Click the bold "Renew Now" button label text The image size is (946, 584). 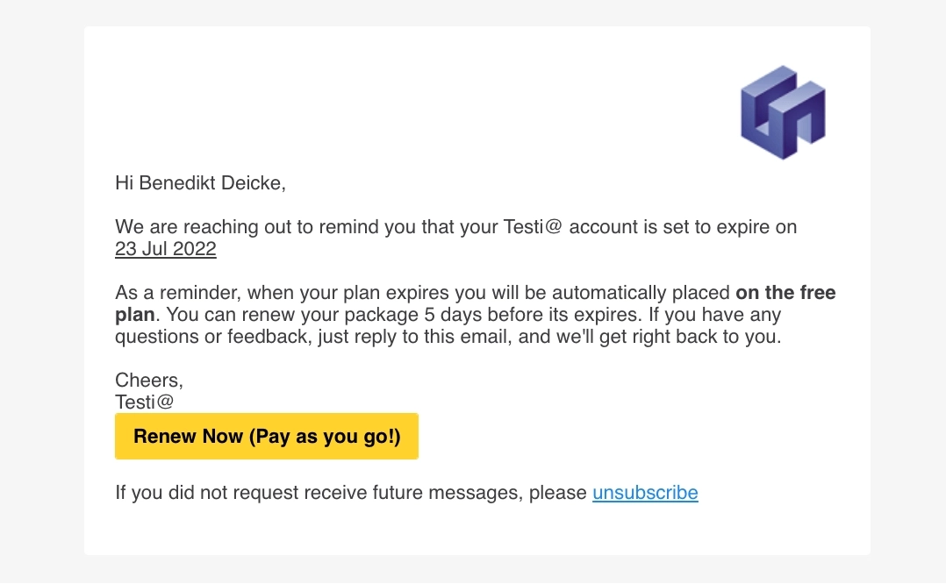click(x=266, y=436)
